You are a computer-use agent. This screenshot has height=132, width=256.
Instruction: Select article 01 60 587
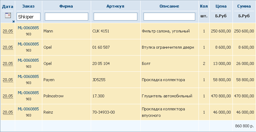pos(101,47)
